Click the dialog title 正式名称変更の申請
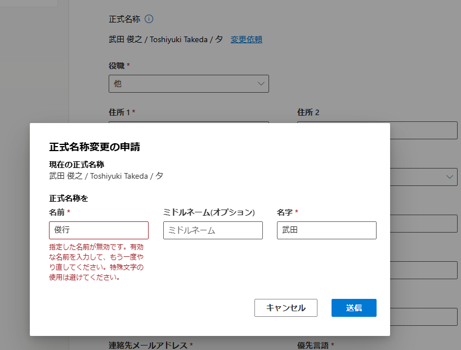 coord(95,147)
